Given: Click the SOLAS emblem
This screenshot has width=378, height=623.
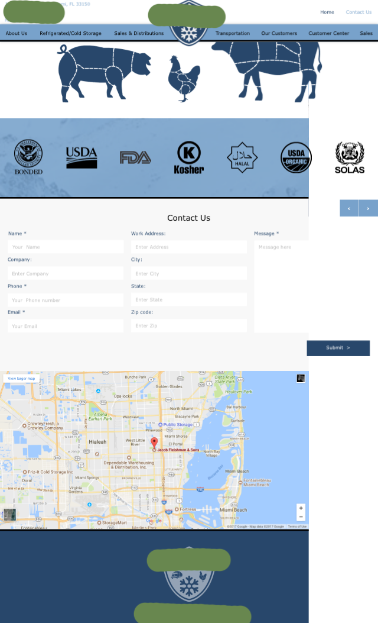Looking at the screenshot, I should [350, 158].
